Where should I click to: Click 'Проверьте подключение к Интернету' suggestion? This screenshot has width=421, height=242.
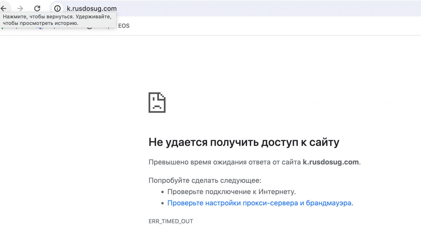(232, 192)
